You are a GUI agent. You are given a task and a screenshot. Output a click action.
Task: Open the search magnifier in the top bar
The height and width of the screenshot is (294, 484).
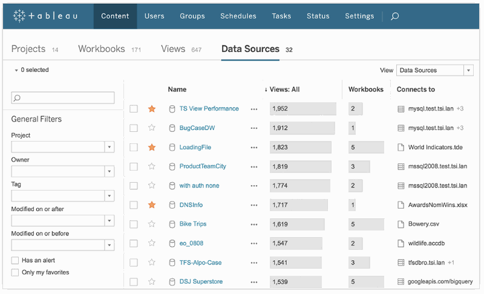click(x=395, y=16)
